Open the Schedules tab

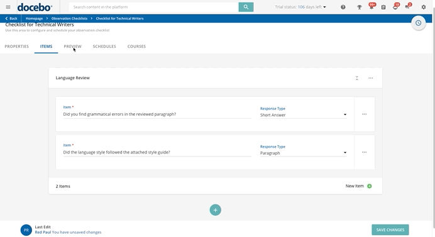click(x=104, y=47)
